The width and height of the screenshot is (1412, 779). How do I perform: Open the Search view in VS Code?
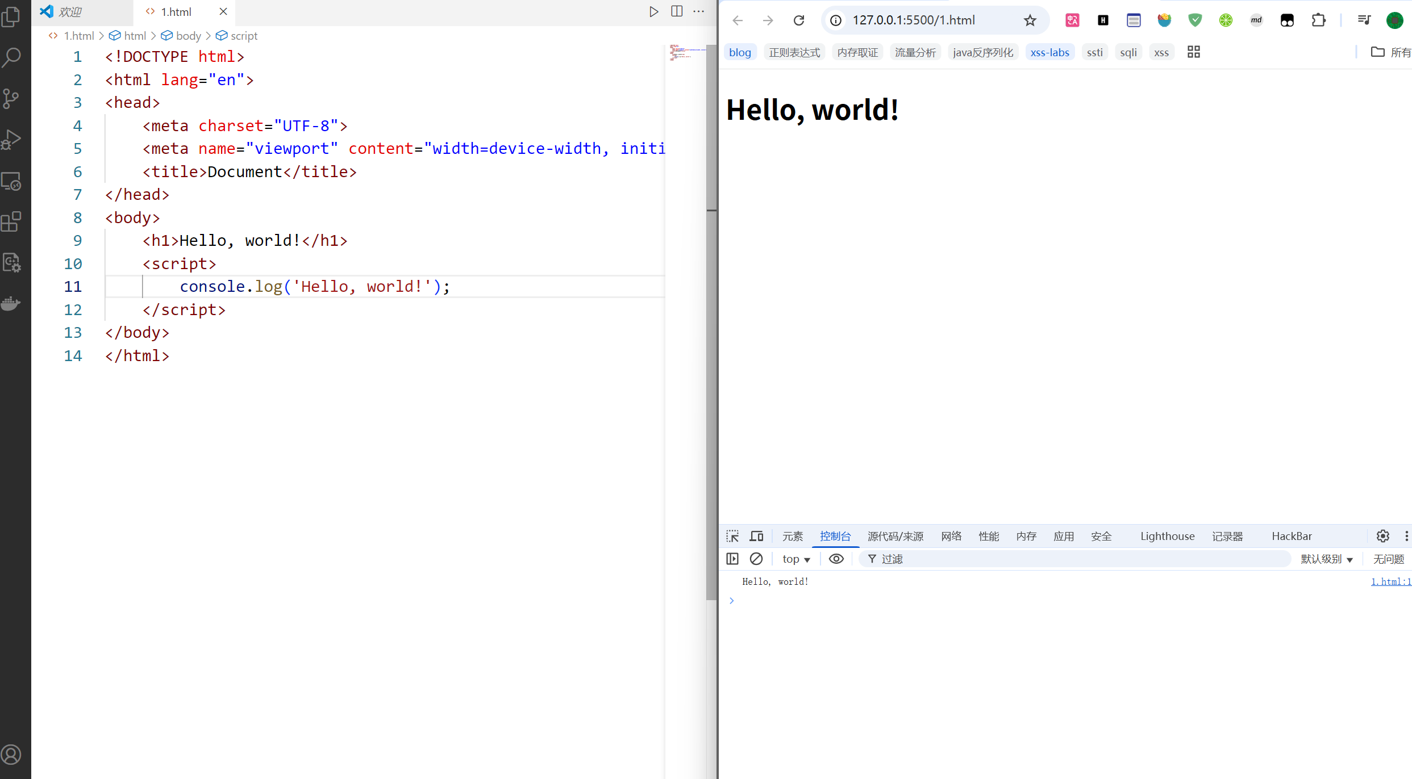pyautogui.click(x=11, y=57)
